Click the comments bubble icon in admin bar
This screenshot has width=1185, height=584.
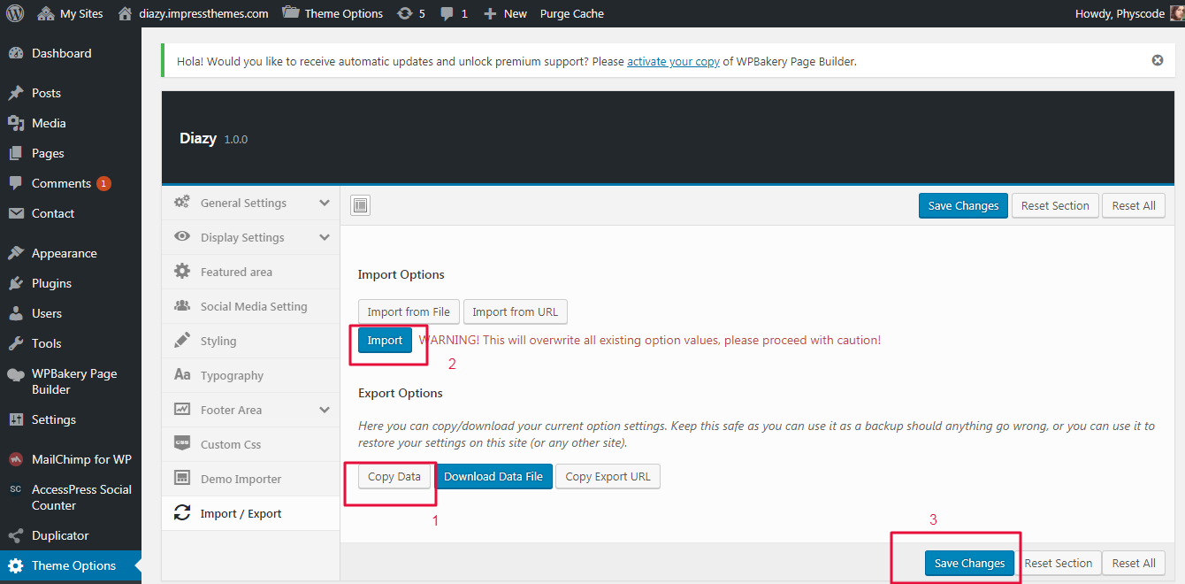tap(447, 13)
